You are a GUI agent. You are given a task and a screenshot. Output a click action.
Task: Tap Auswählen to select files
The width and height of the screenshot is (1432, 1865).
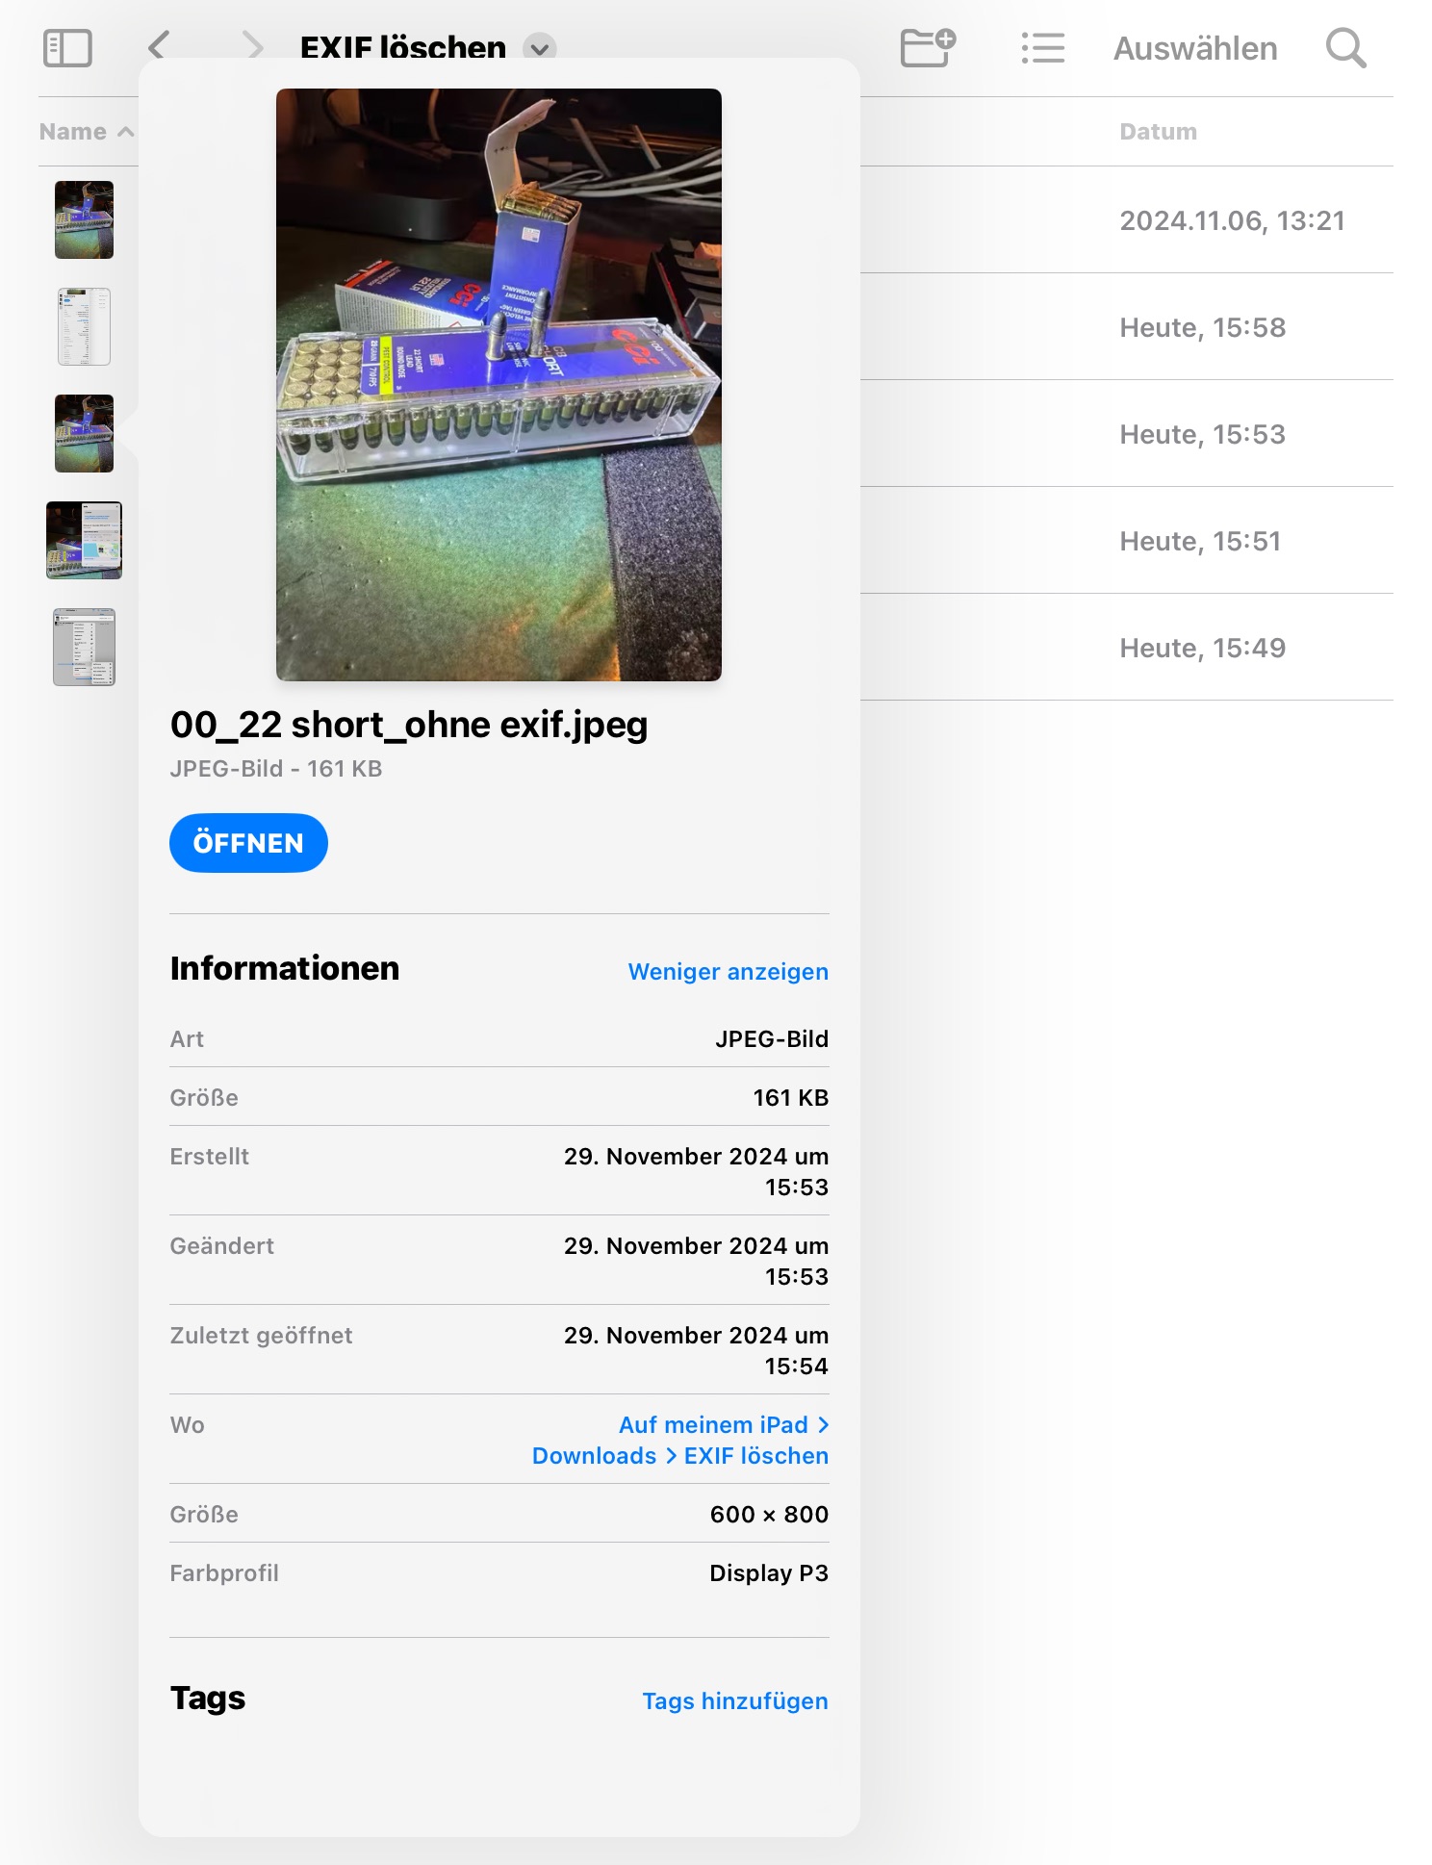(x=1195, y=49)
